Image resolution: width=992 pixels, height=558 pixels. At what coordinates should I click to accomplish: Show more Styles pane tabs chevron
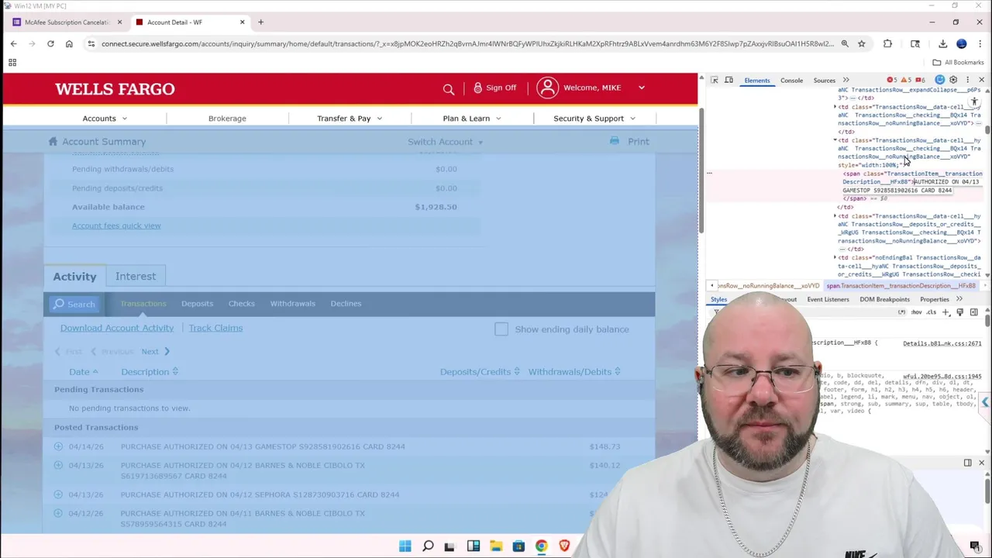tap(959, 299)
